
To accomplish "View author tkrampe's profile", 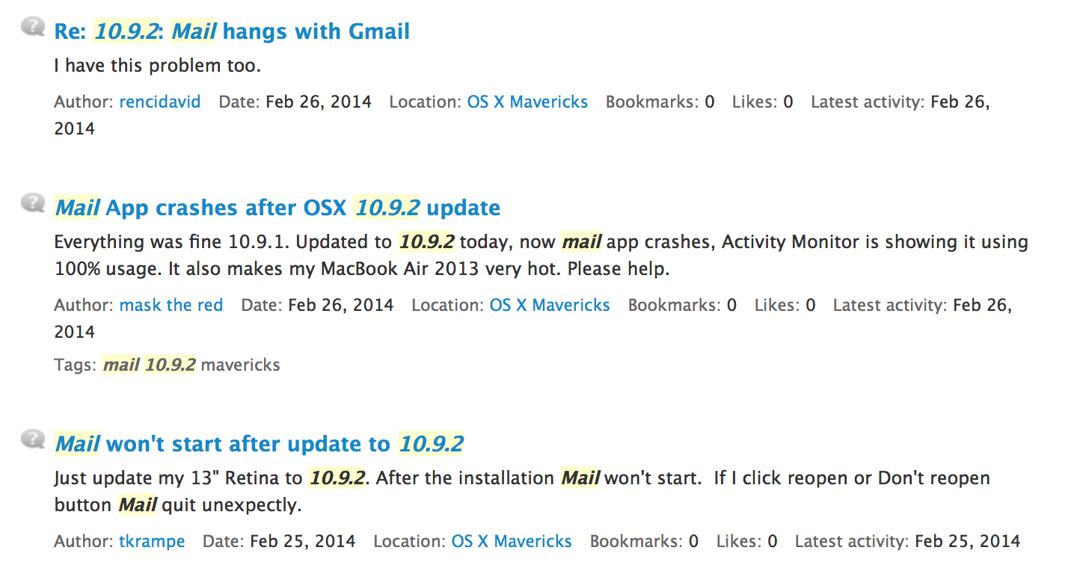I will [x=152, y=541].
